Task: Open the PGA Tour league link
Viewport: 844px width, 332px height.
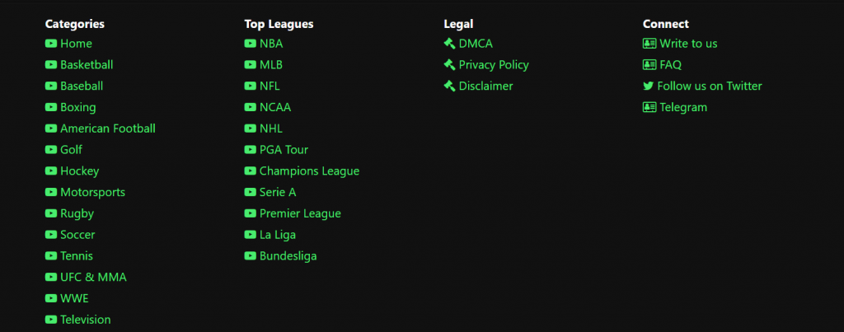Action: pyautogui.click(x=284, y=149)
